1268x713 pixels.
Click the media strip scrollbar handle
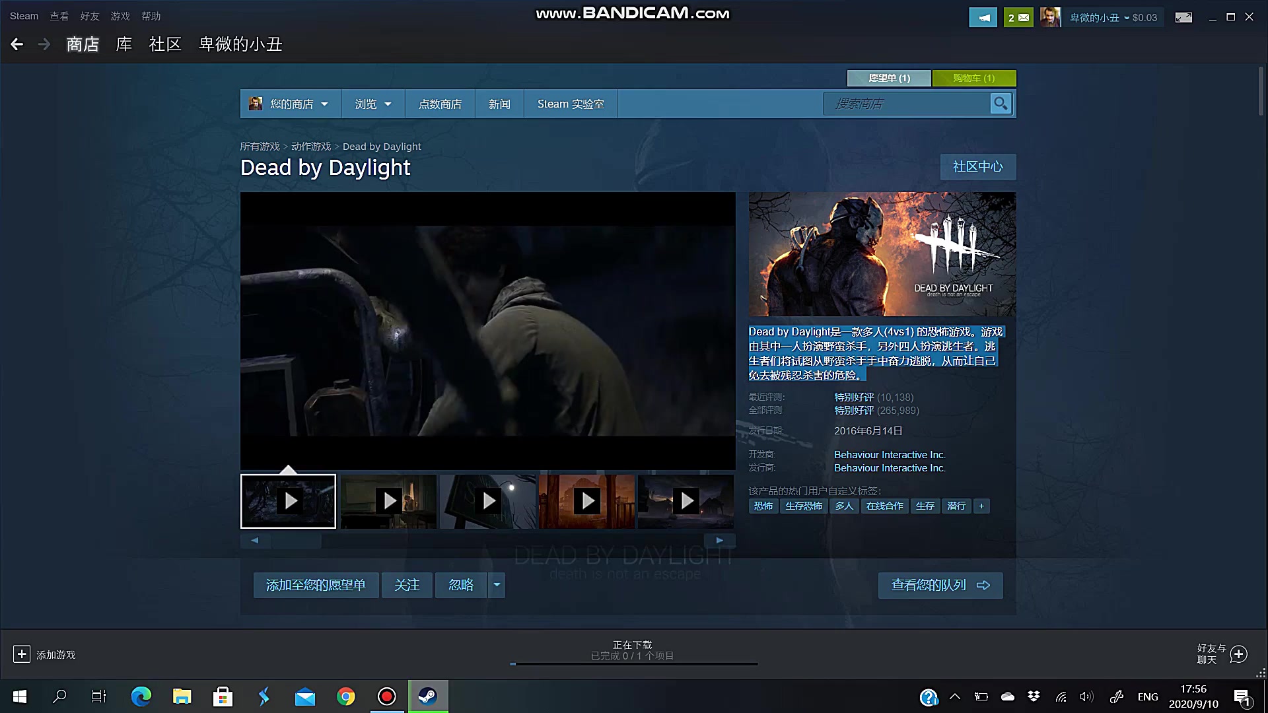point(297,541)
